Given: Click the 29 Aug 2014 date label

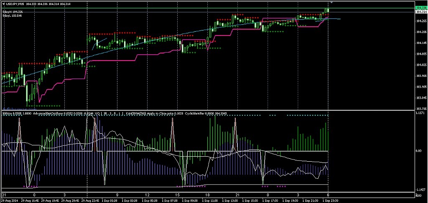Looking at the screenshot, I should [x=10, y=200].
